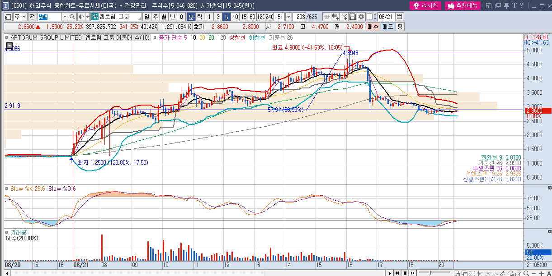Click the pin window icon in title bar
552x276 pixels.
click(x=506, y=5)
